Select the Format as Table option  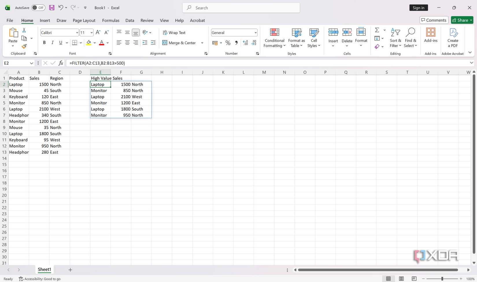pyautogui.click(x=296, y=38)
